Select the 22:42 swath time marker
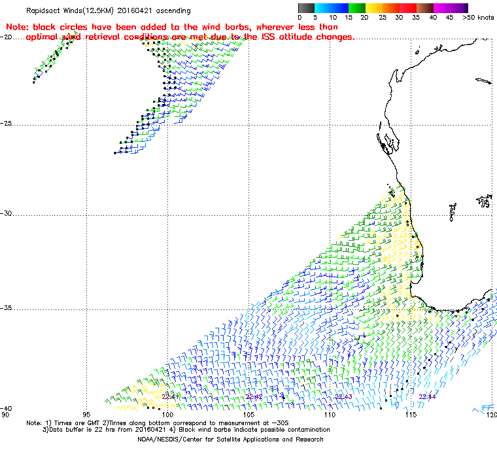The height and width of the screenshot is (450, 497). pyautogui.click(x=254, y=397)
